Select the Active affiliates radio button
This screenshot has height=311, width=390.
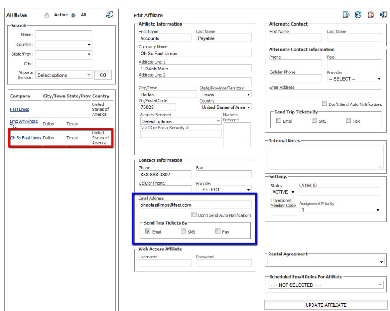coord(47,16)
